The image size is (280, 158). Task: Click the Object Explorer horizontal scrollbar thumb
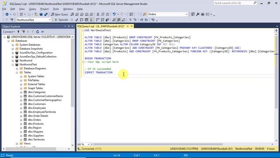point(31,149)
